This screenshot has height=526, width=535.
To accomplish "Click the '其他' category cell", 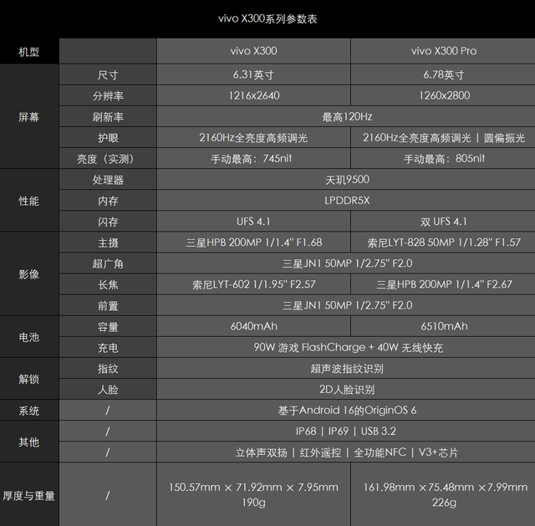I will pyautogui.click(x=29, y=442).
